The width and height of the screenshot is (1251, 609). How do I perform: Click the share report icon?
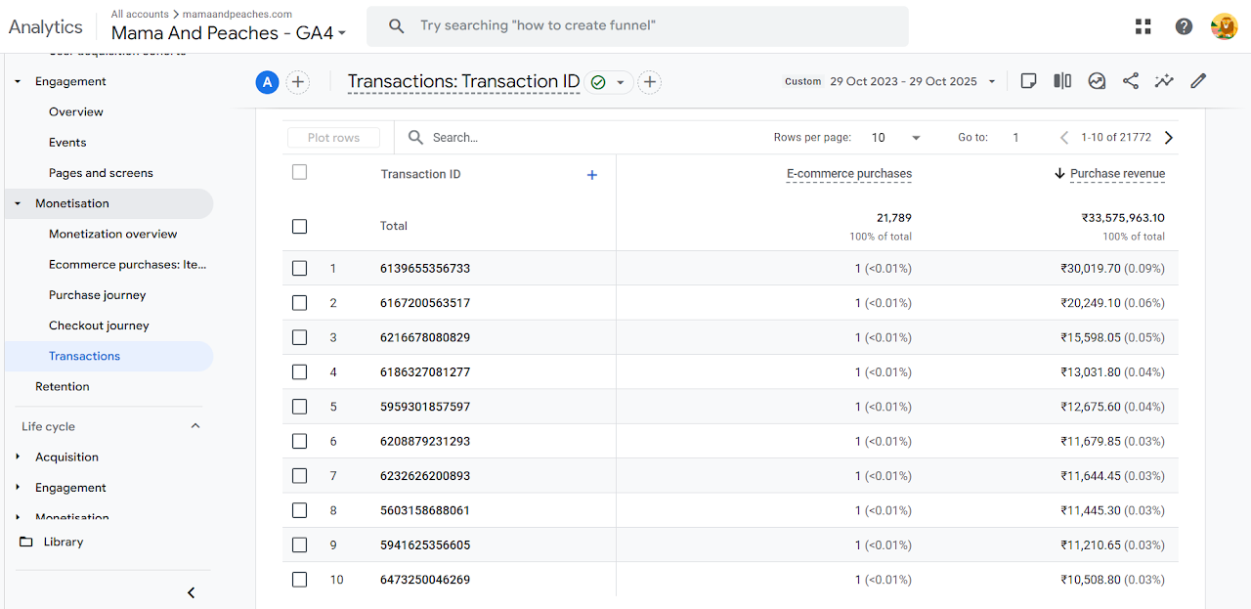coord(1131,81)
